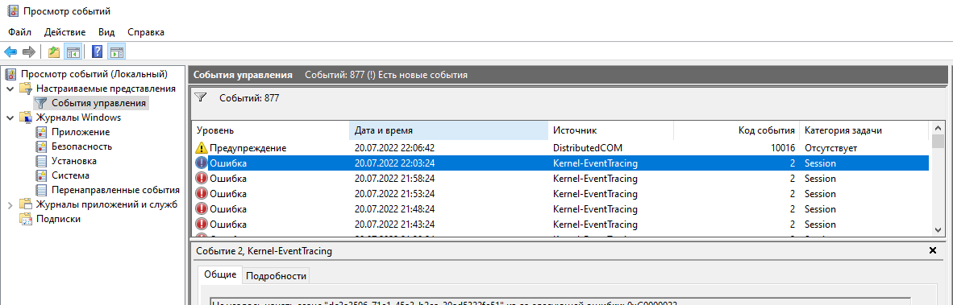
Task: Click the События управления funnel icon in tree
Action: [41, 103]
